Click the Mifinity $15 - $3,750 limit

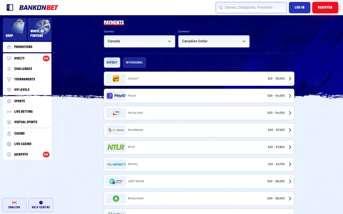pos(276,164)
